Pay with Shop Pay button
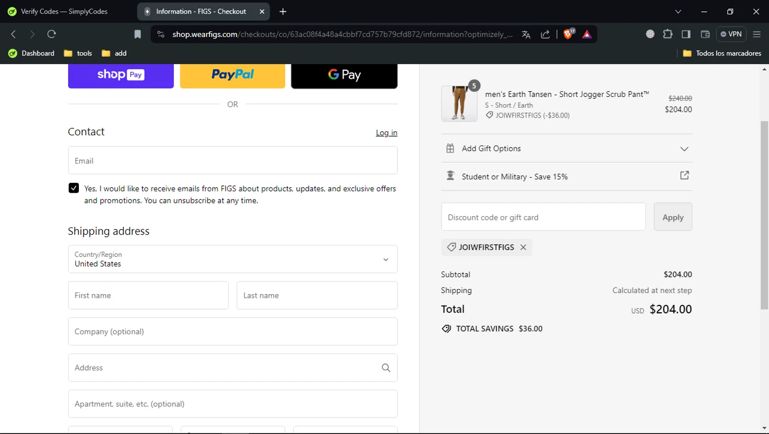769x434 pixels. coord(121,75)
